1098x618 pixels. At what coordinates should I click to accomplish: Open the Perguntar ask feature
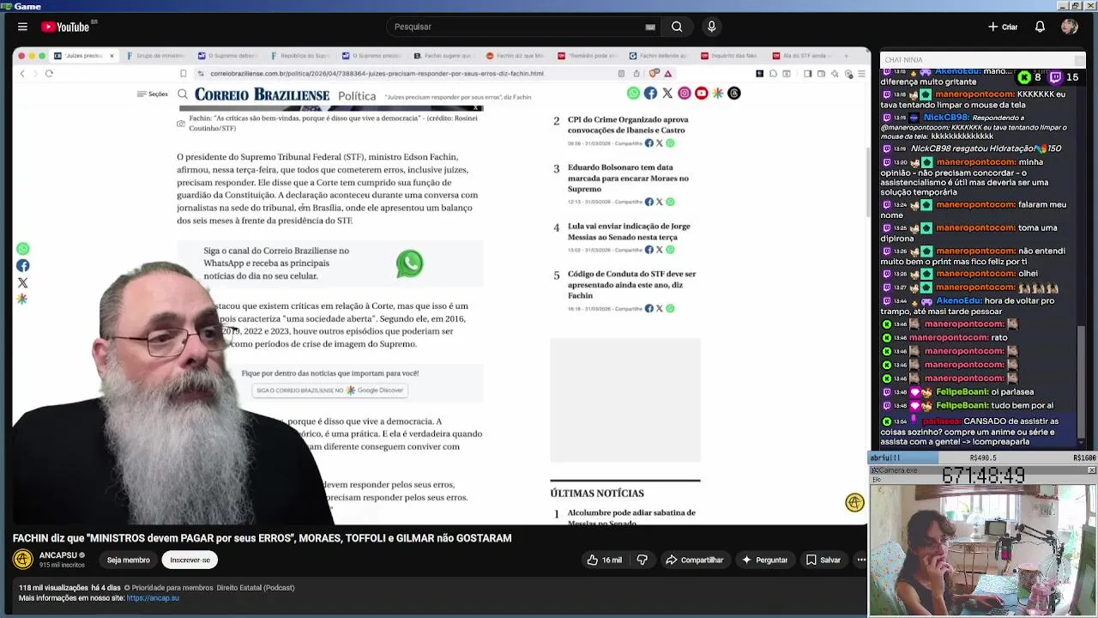pos(764,560)
